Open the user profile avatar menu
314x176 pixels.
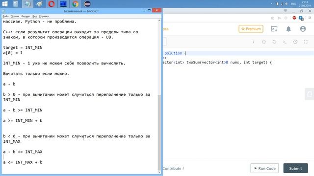[303, 29]
